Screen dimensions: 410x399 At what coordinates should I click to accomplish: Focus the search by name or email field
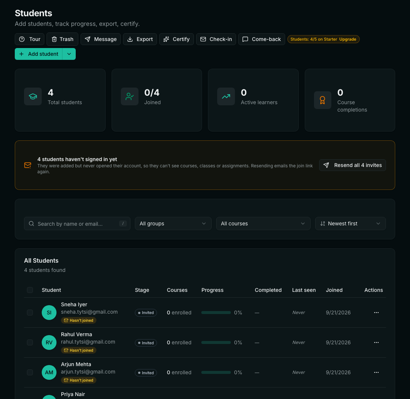77,224
